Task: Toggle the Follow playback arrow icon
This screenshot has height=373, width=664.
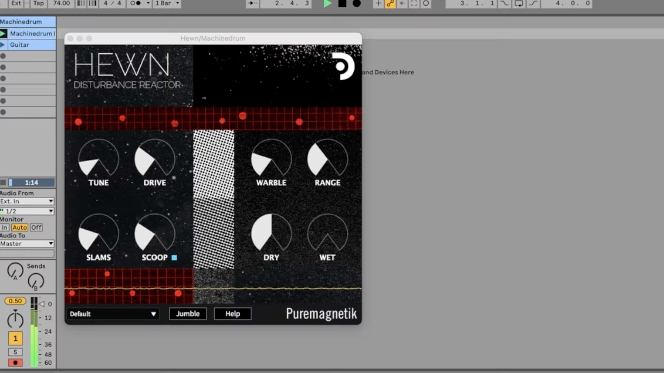Action: click(252, 3)
